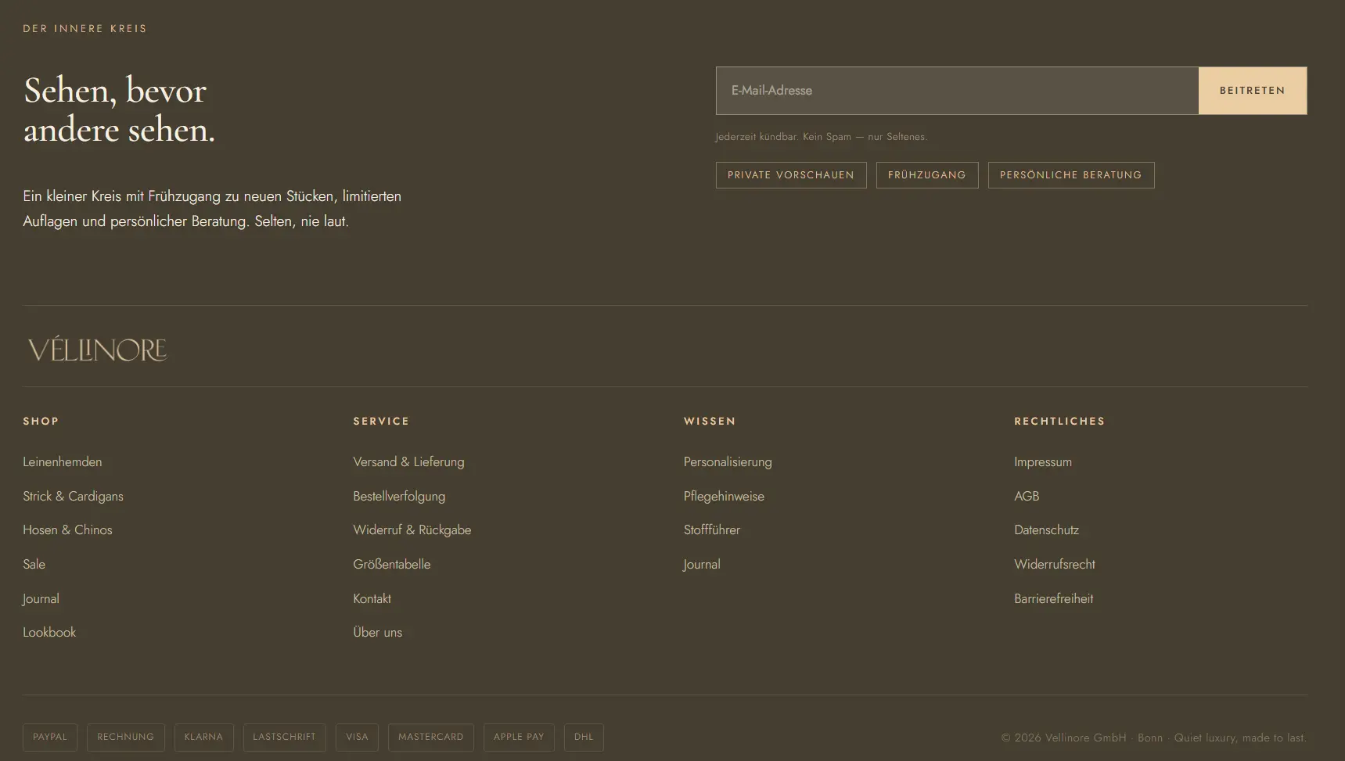Click the 'Jederzeit kündbar. Kein Spam' note
The image size is (1345, 761).
(x=822, y=137)
